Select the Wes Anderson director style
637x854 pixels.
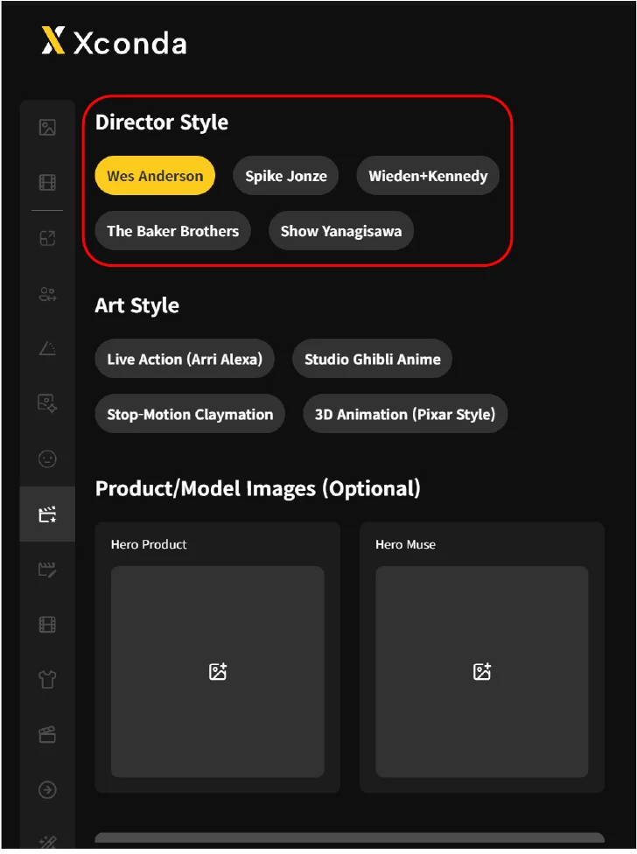click(x=155, y=176)
